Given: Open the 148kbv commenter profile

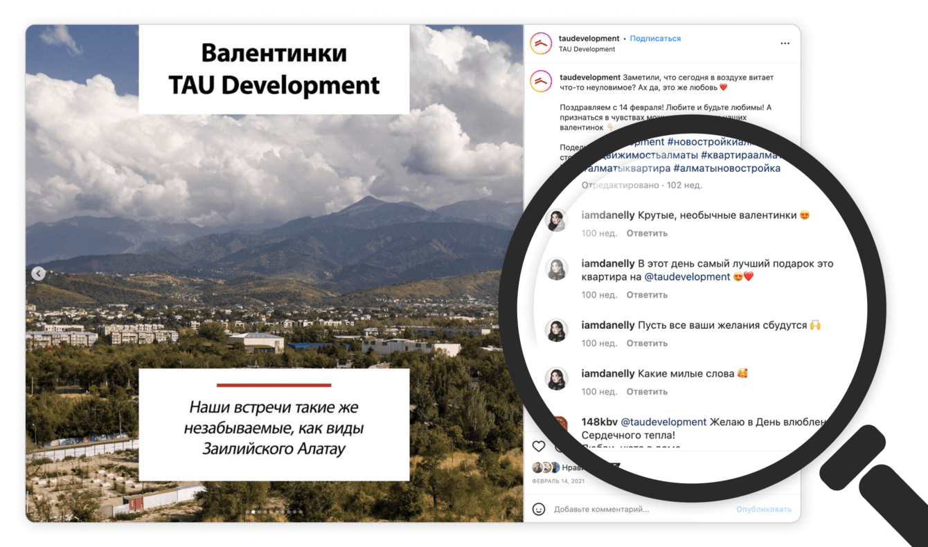Looking at the screenshot, I should point(600,422).
